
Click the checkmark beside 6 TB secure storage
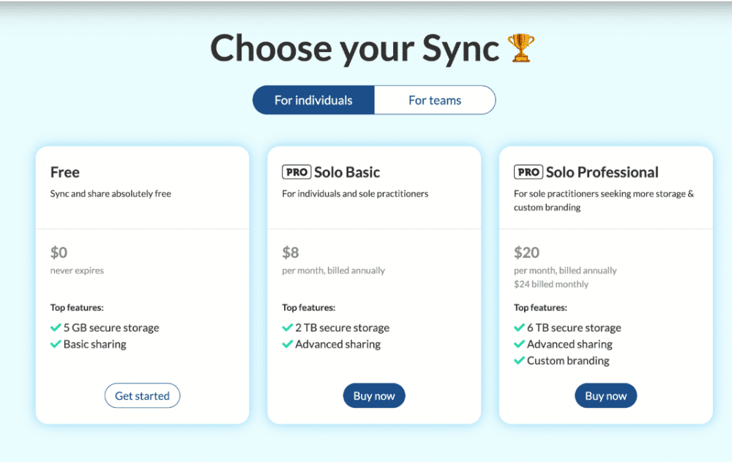[x=519, y=327]
